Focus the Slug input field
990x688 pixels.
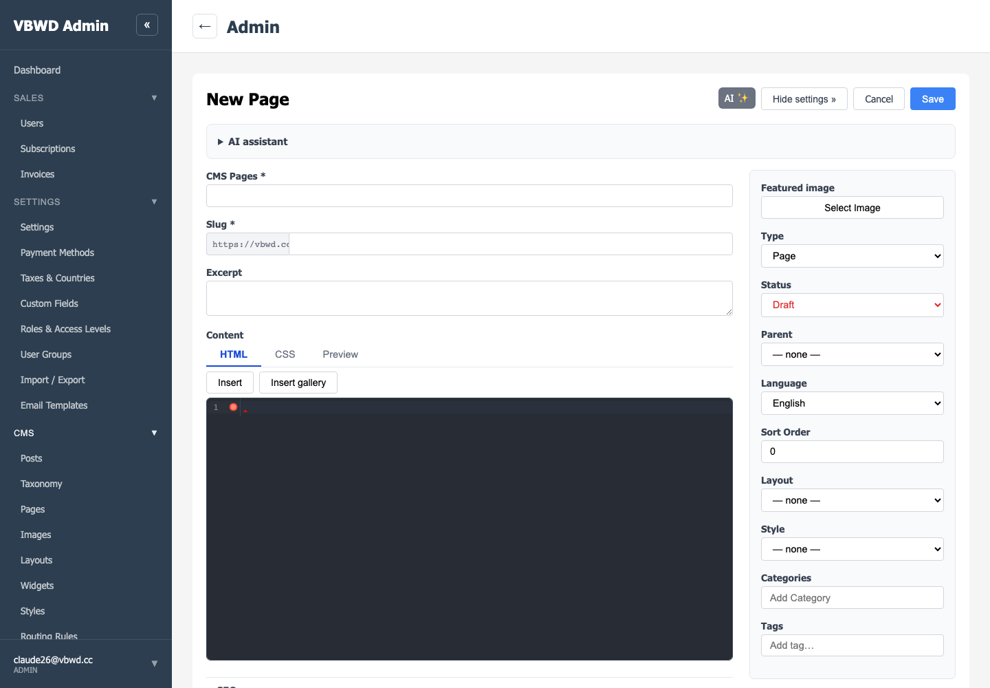(511, 244)
